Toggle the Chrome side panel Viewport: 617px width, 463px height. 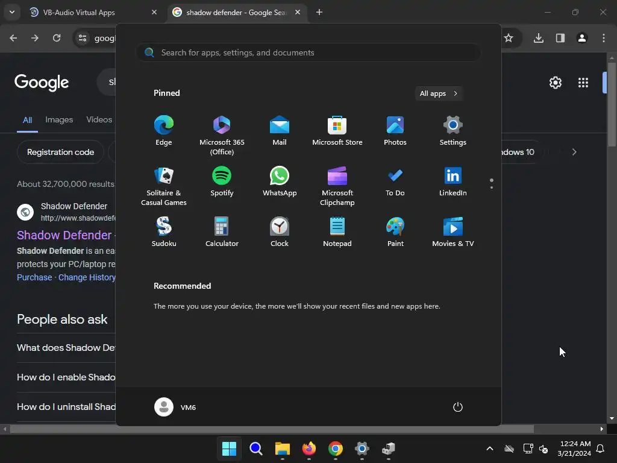(x=560, y=38)
